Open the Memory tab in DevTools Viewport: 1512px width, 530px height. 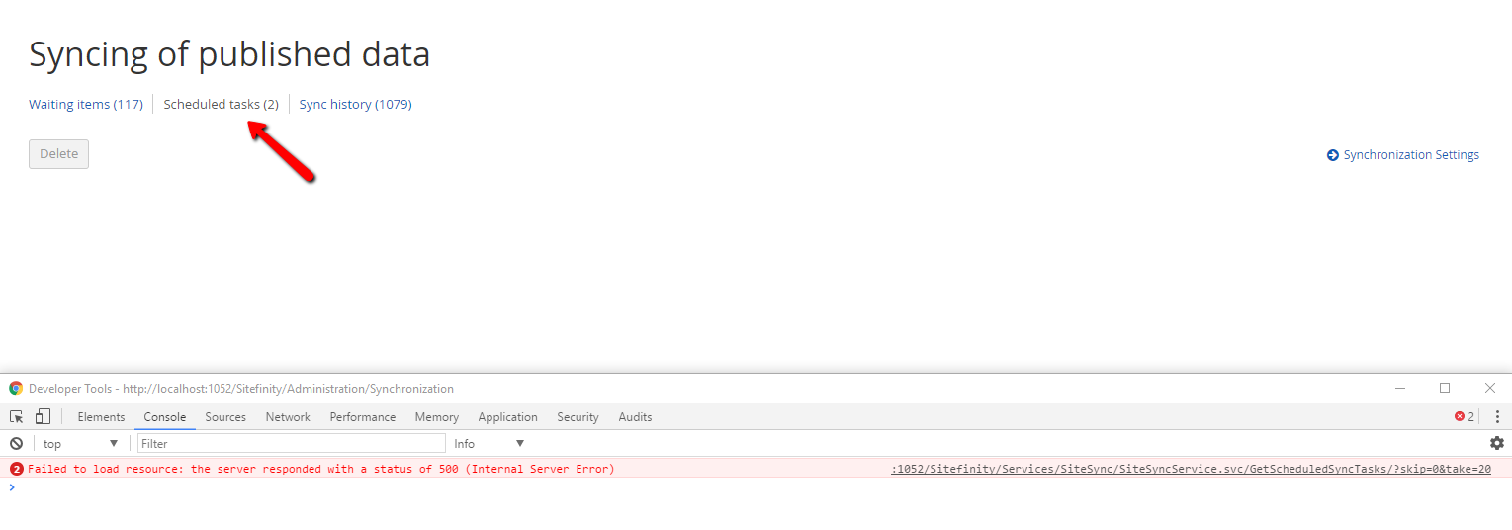click(436, 417)
